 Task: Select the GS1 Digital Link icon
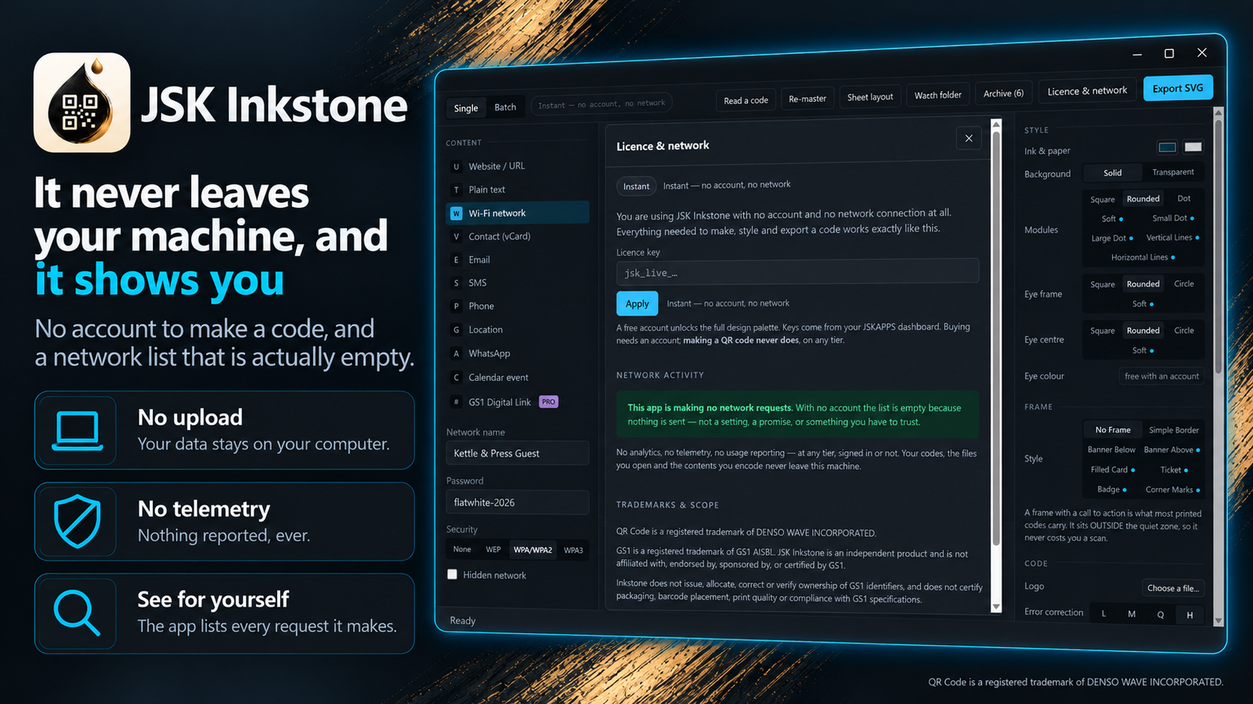coord(457,402)
